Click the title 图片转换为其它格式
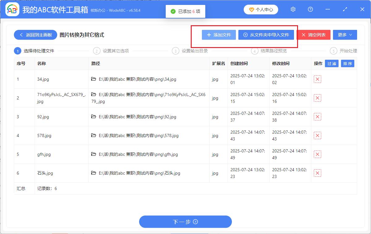This screenshot has height=234, width=371. point(82,35)
